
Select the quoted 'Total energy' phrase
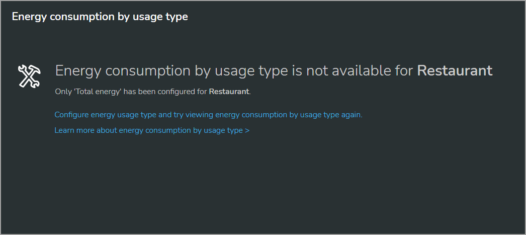tap(97, 92)
